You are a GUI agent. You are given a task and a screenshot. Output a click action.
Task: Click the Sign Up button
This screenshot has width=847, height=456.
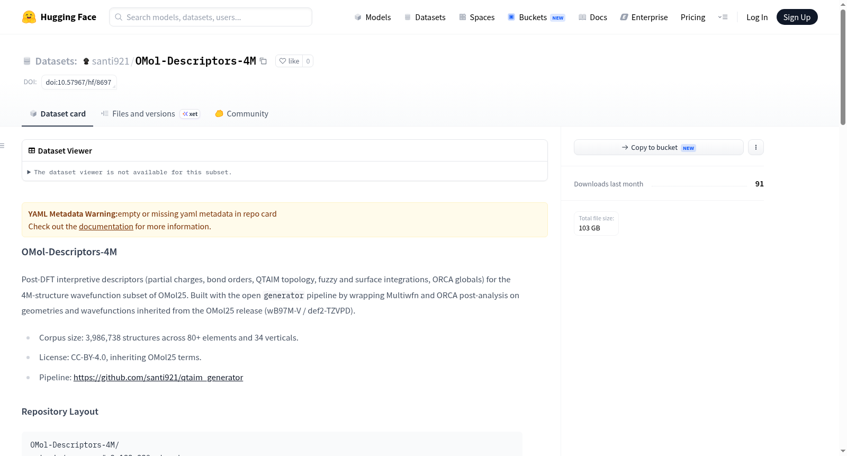point(797,17)
